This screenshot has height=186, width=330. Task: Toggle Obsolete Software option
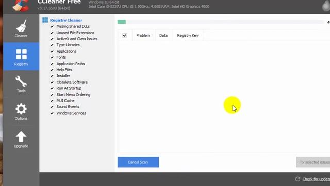(x=52, y=82)
